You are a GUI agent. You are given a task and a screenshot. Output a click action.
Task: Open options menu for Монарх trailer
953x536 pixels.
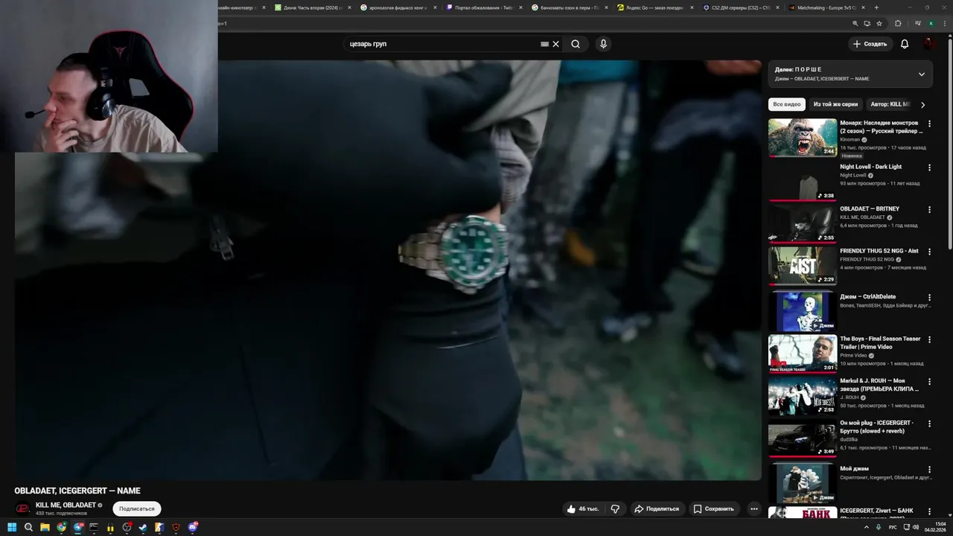click(929, 124)
